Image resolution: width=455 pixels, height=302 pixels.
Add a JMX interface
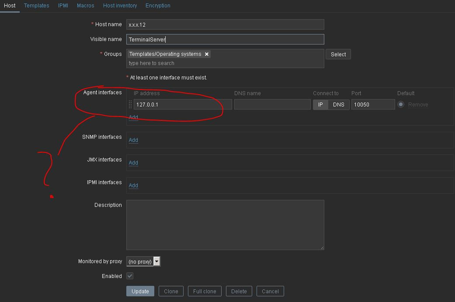(133, 163)
